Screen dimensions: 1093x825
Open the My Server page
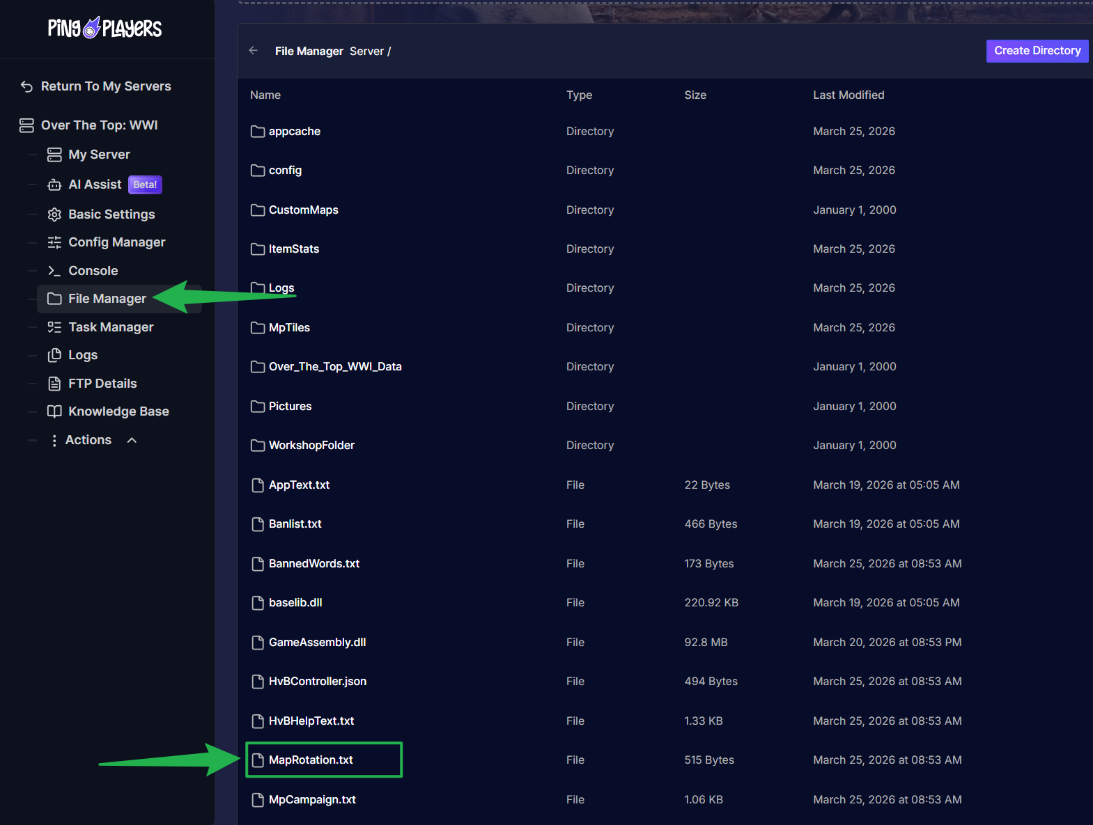(x=99, y=155)
